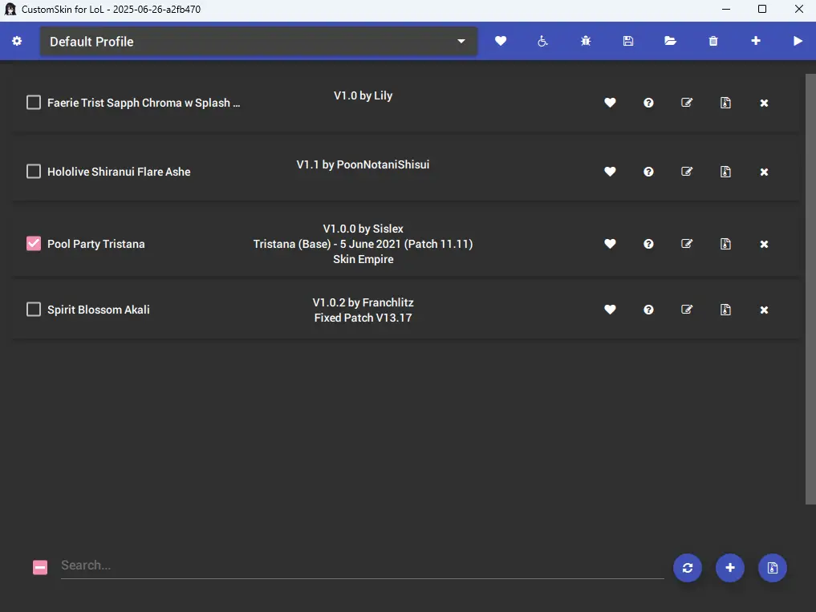
Task: Remove Spirit Blossom Akali mod
Action: (x=764, y=310)
